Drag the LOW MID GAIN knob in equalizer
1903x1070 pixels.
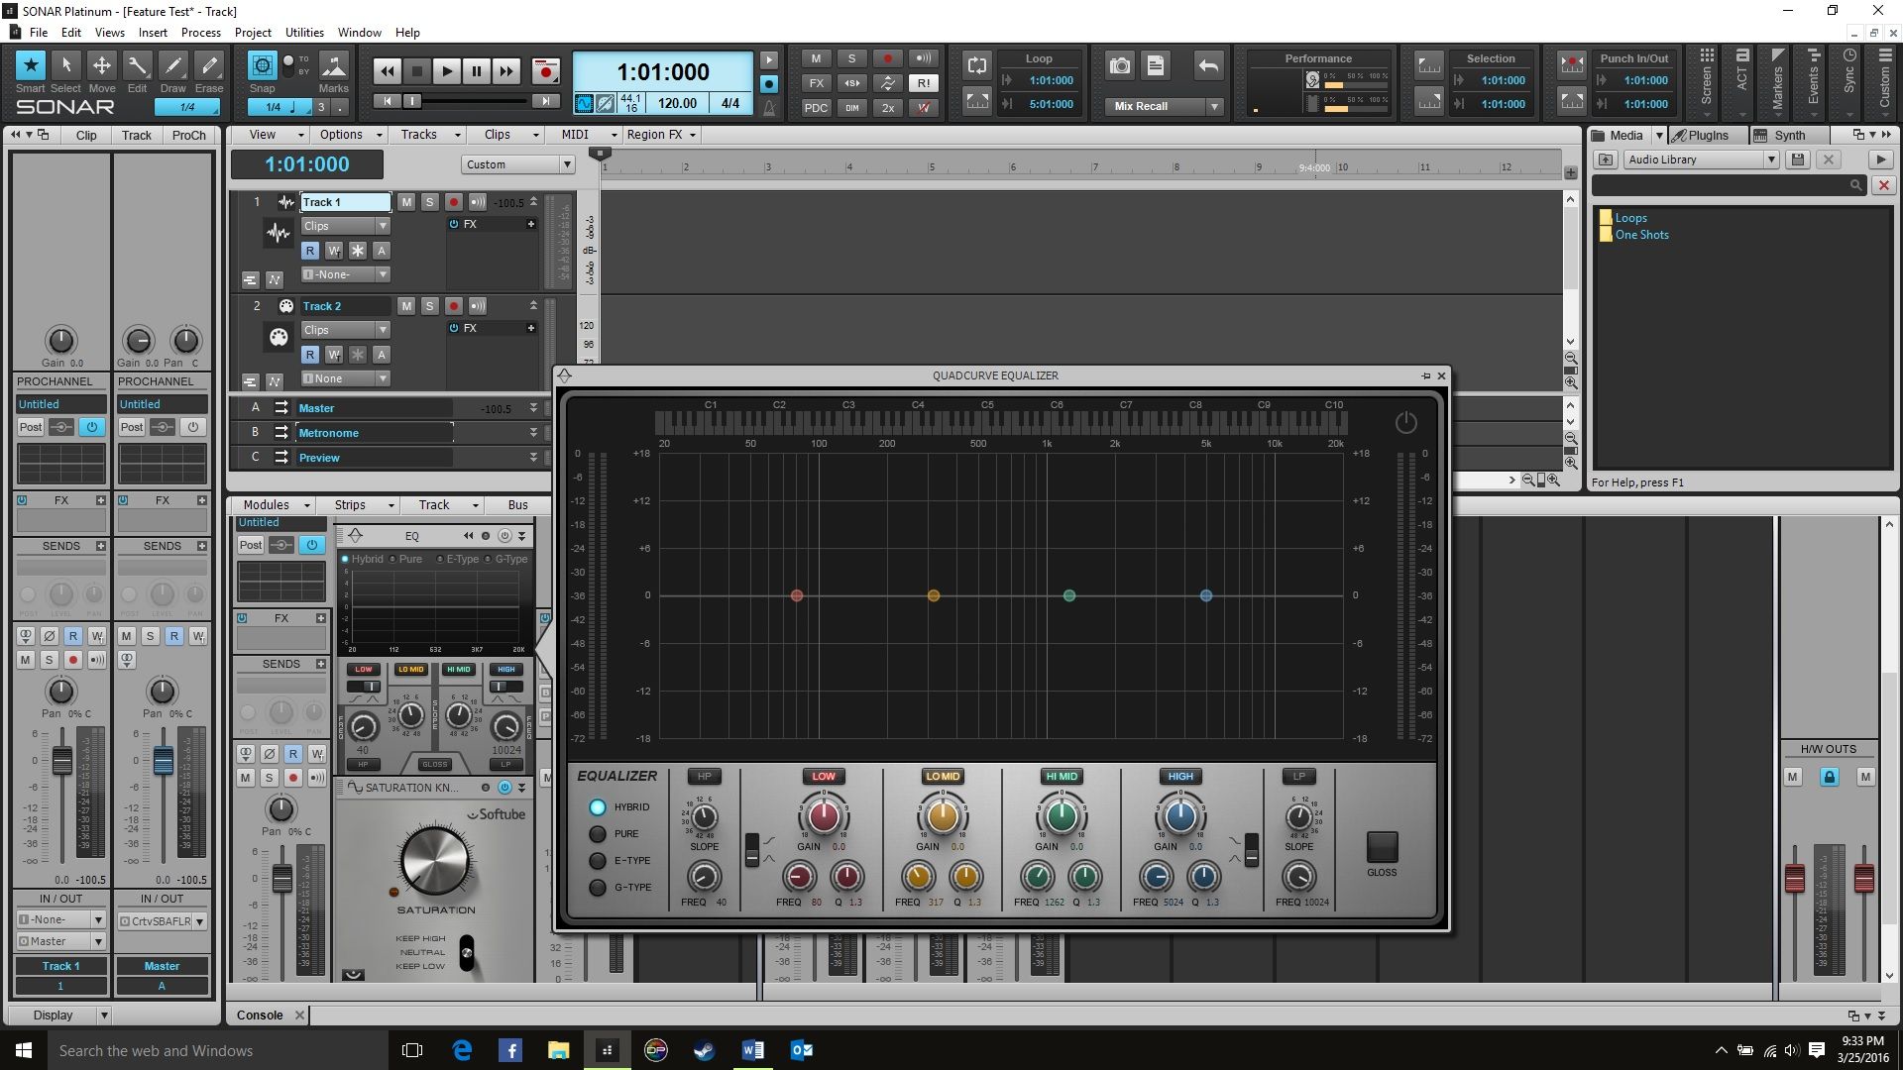939,815
